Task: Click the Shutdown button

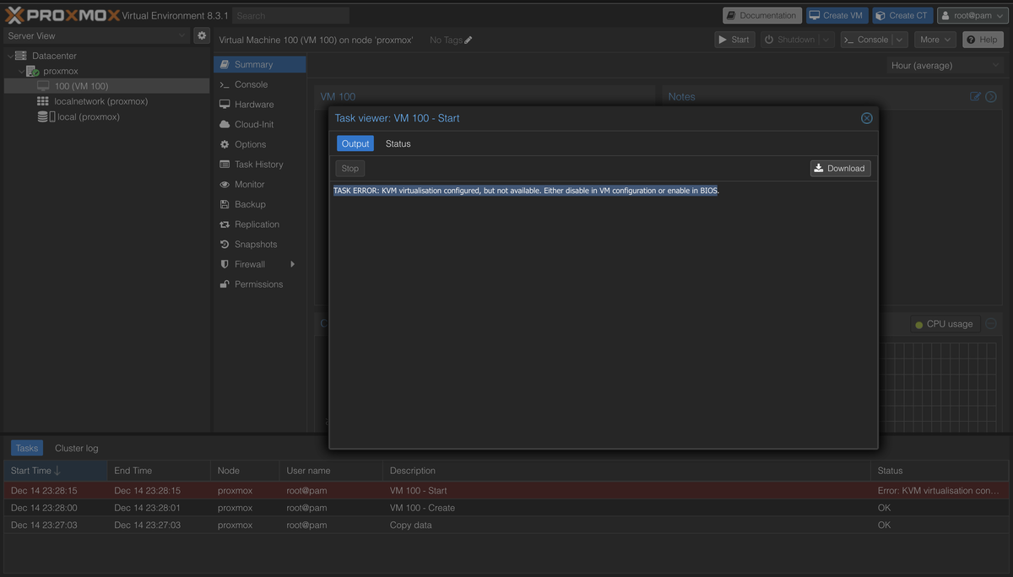Action: click(789, 40)
